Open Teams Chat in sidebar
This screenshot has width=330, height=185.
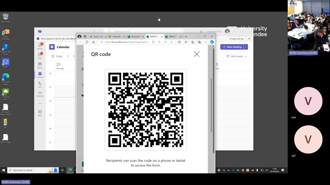(40, 56)
